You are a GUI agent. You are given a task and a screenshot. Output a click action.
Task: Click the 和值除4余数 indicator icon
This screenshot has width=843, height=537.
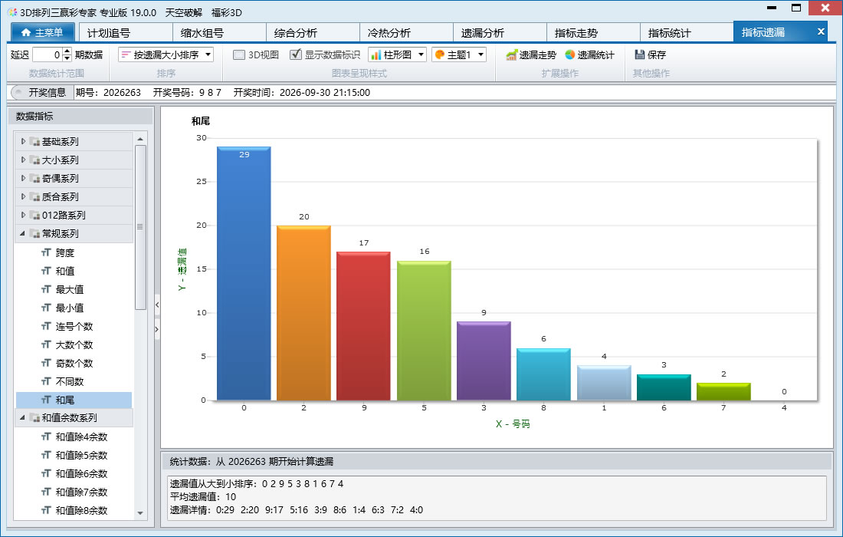(x=46, y=437)
